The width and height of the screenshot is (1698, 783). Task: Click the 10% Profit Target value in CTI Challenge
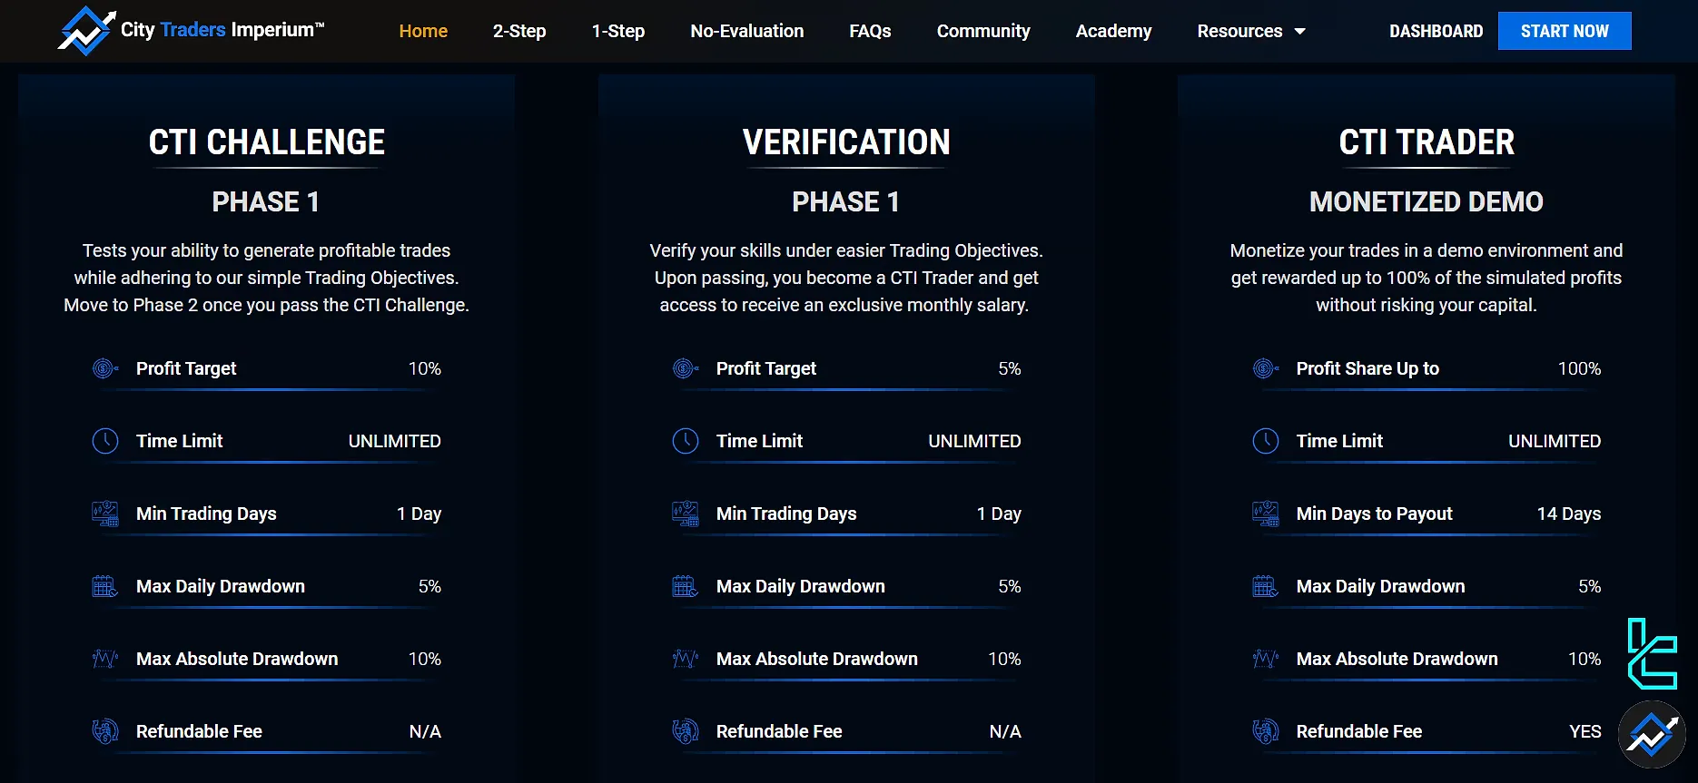point(425,368)
